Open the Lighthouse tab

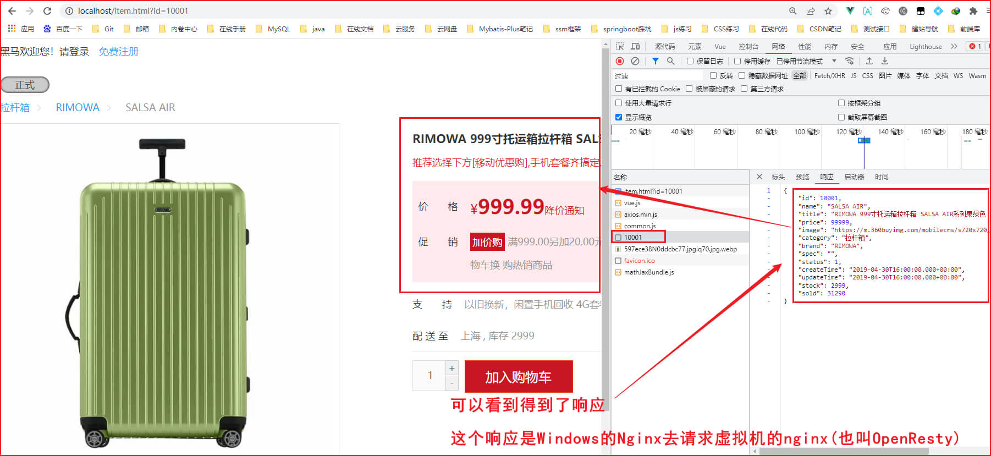[x=926, y=46]
